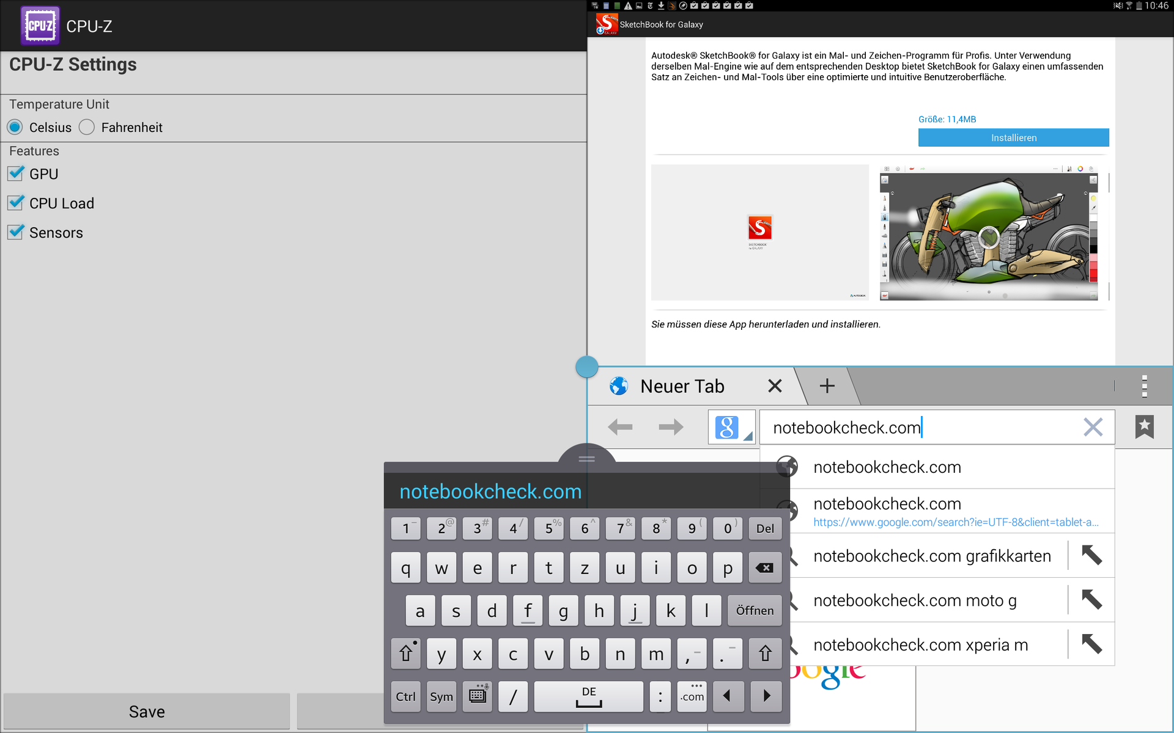Tap the keyboard settings icon key
Image resolution: width=1174 pixels, height=733 pixels.
(478, 696)
